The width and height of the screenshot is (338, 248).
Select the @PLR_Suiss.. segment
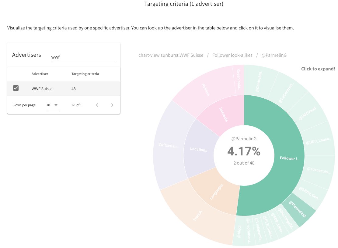[268, 227]
